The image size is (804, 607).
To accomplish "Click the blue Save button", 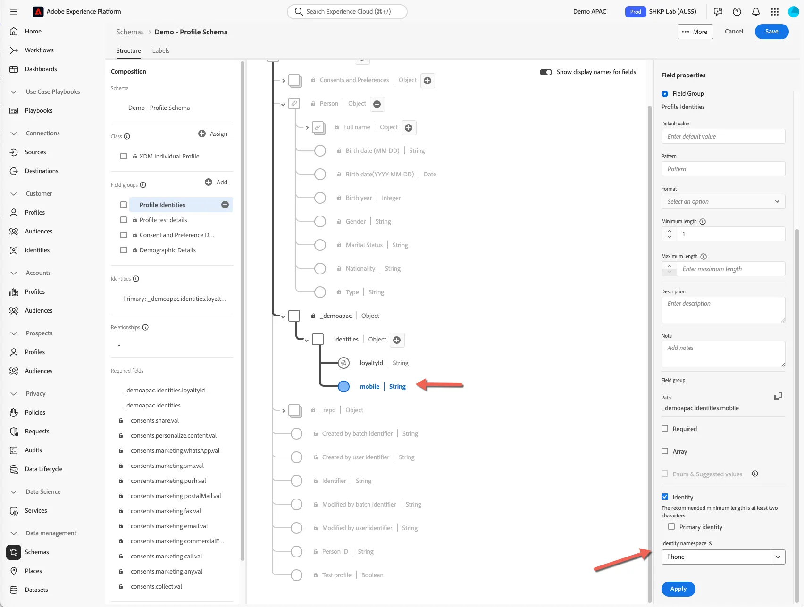I will coord(772,32).
